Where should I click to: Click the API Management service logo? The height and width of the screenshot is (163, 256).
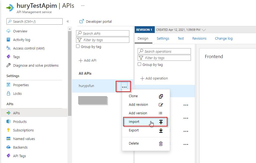[x=10, y=7]
